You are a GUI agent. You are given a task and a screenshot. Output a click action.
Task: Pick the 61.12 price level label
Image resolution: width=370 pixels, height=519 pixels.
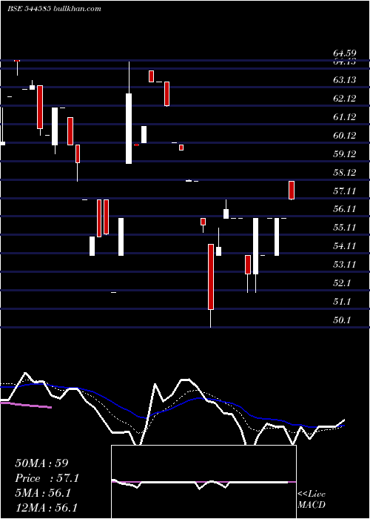(x=345, y=117)
